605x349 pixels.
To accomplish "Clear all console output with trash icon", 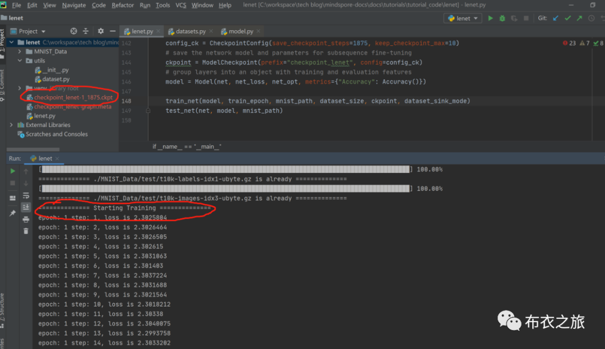I will tap(26, 231).
